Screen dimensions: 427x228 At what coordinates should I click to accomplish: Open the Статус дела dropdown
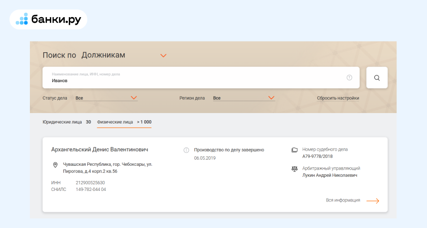(133, 98)
